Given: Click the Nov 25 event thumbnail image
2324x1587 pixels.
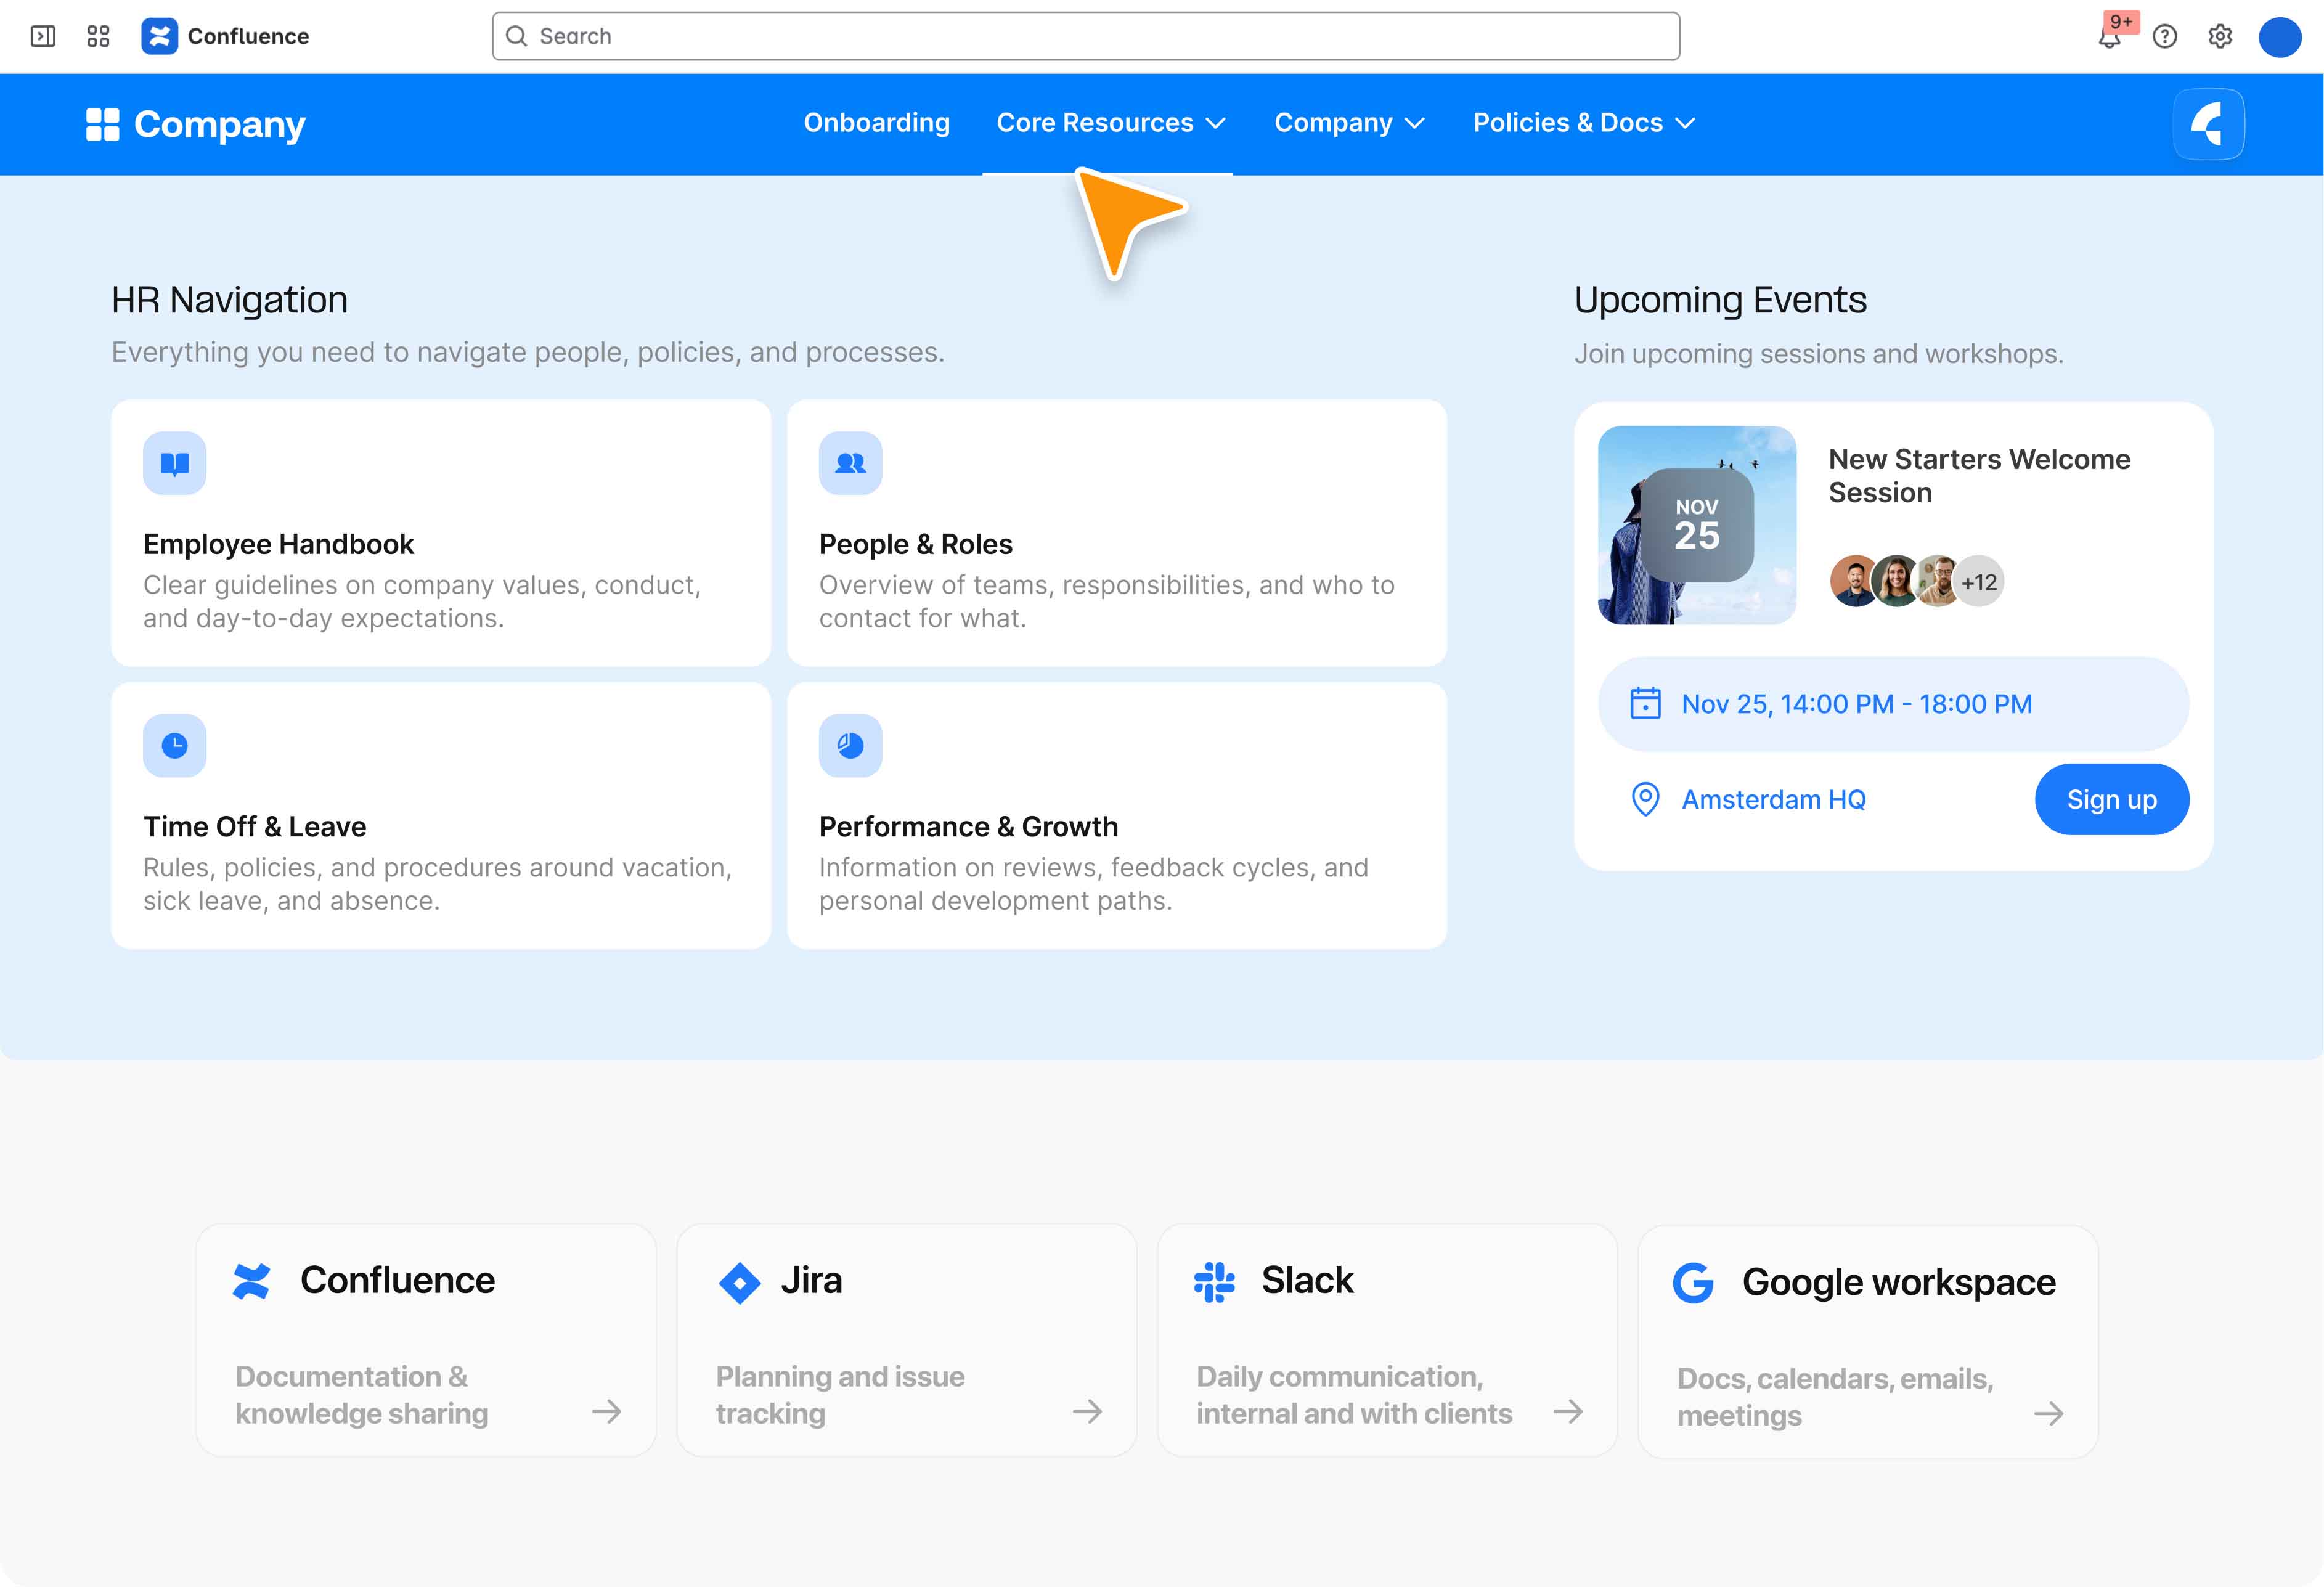Looking at the screenshot, I should (x=1696, y=525).
